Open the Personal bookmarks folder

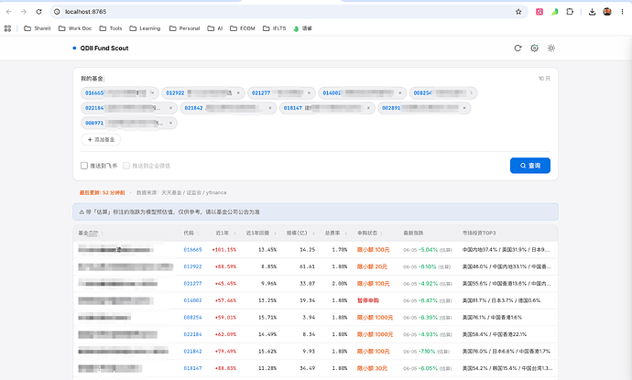pyautogui.click(x=185, y=28)
